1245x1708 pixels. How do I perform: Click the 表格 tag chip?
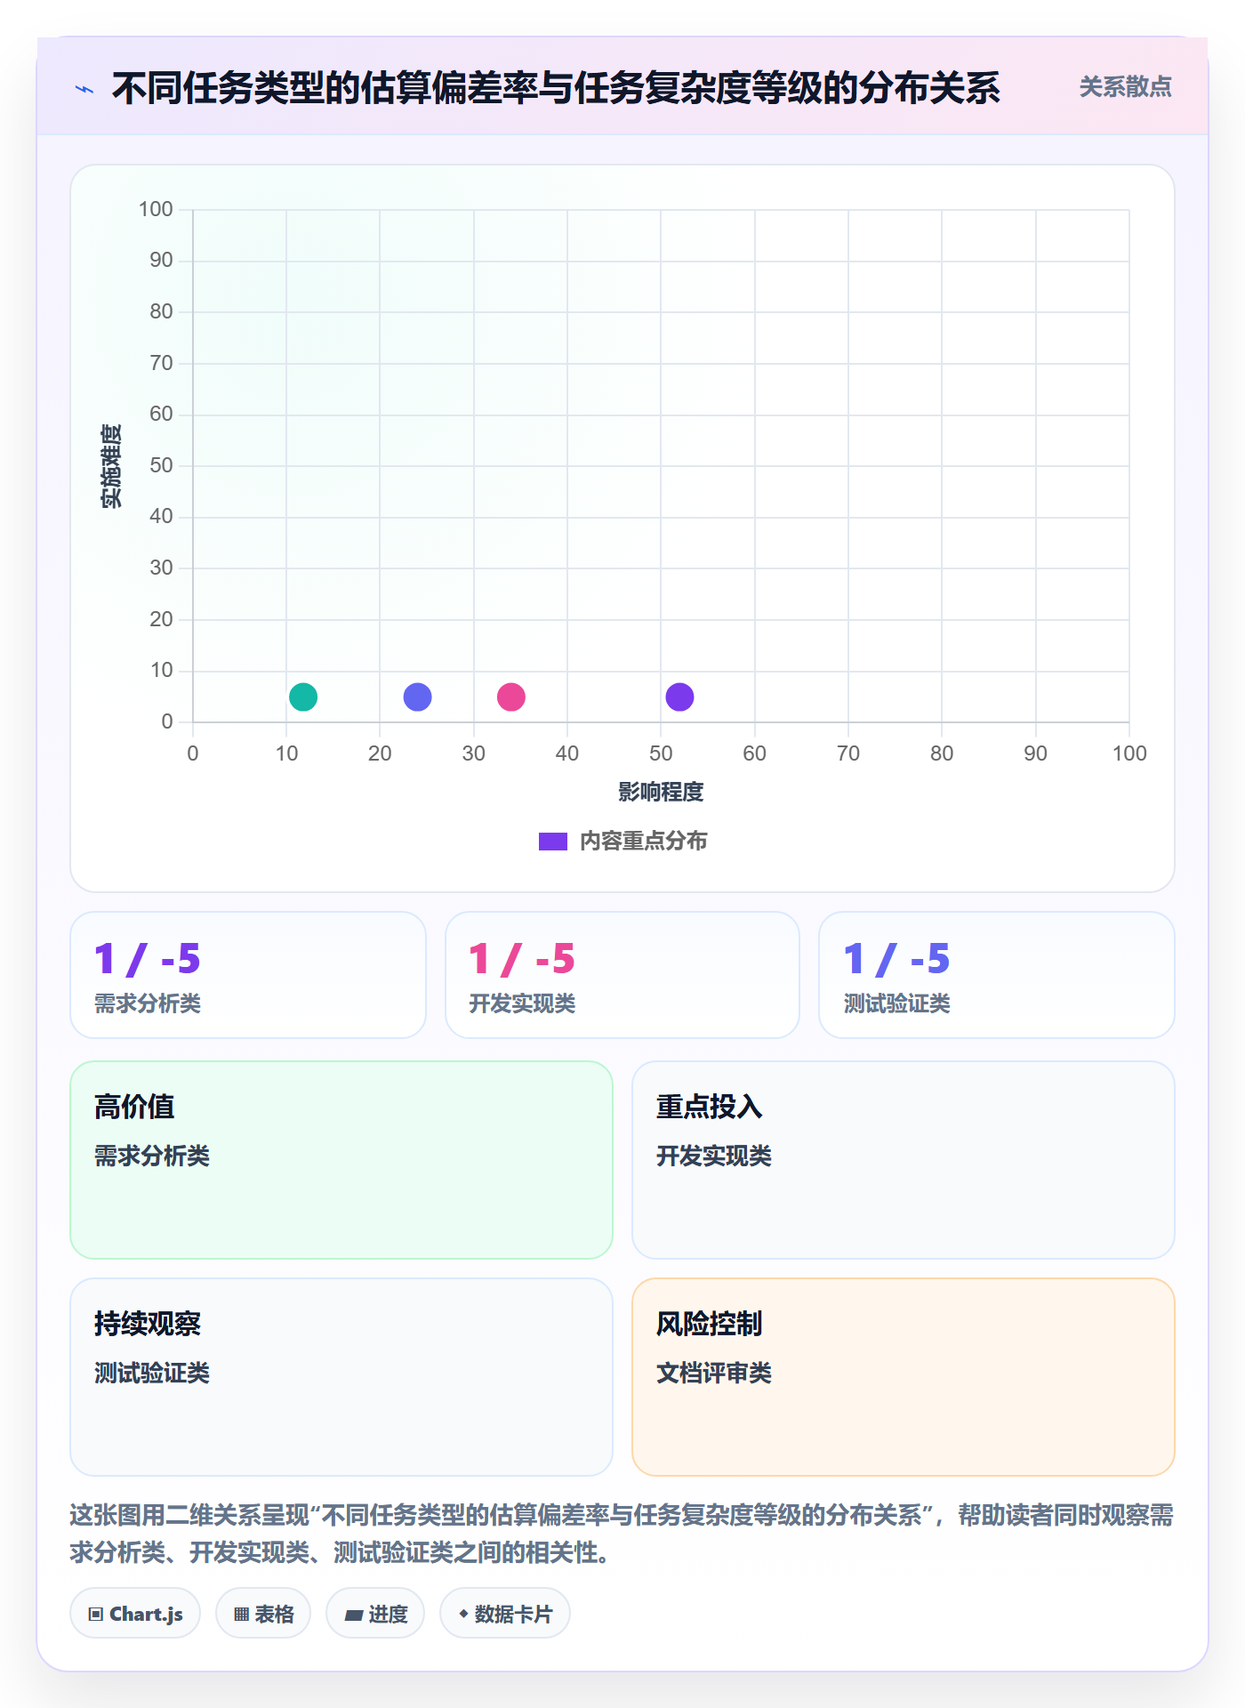point(263,1613)
